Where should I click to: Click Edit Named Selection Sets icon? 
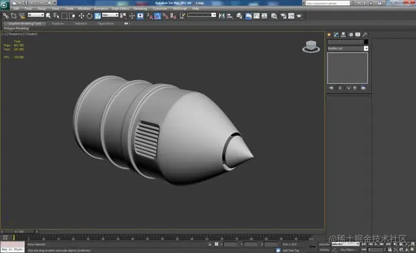point(182,16)
